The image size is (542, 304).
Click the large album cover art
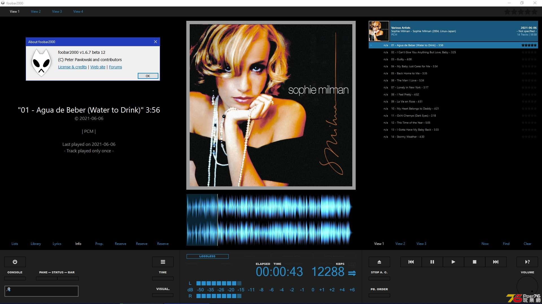[x=271, y=105]
